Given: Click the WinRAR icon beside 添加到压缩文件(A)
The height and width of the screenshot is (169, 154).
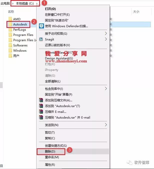Looking at the screenshot, I should coord(41,100).
